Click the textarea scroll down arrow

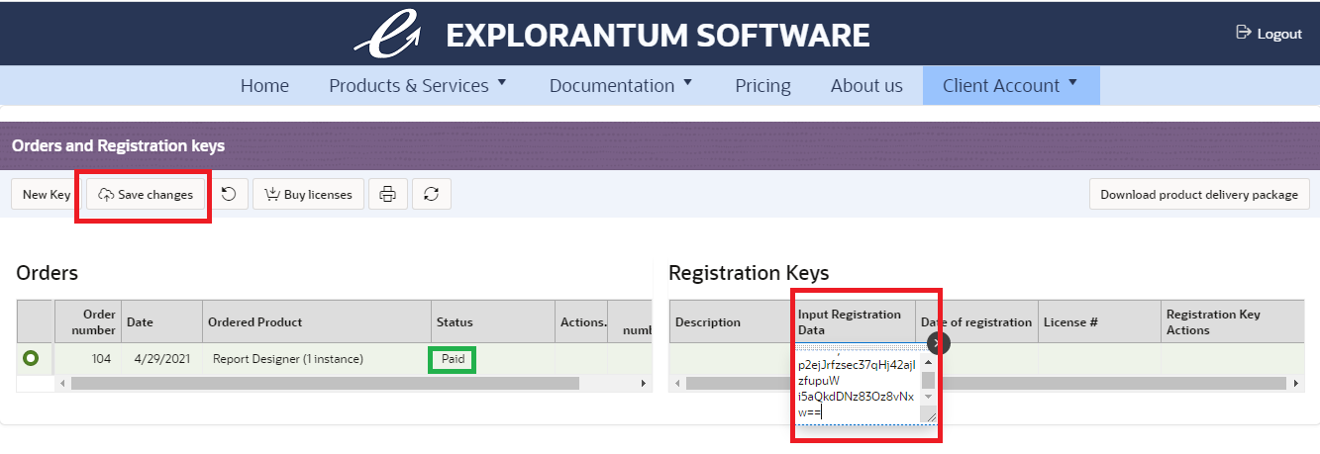929,397
